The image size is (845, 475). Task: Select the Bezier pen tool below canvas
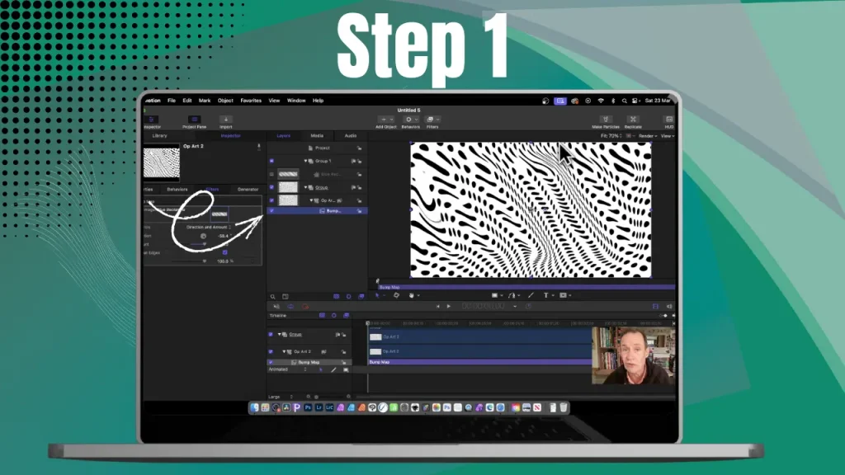point(512,295)
